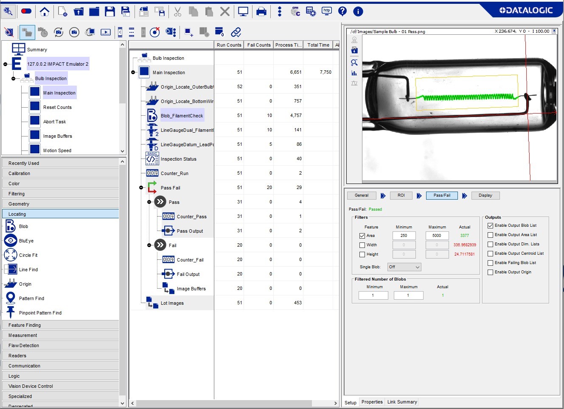Click the Area Minimum input field showing 250
Image resolution: width=564 pixels, height=409 pixels.
pyautogui.click(x=404, y=236)
